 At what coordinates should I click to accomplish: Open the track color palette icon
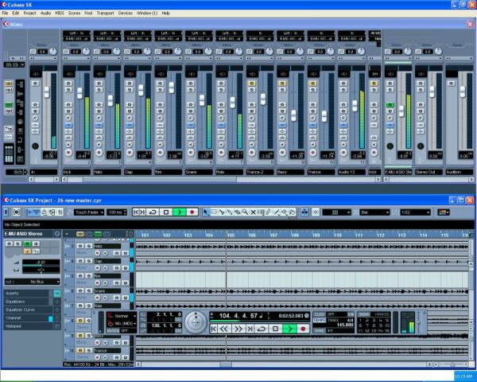(444, 212)
